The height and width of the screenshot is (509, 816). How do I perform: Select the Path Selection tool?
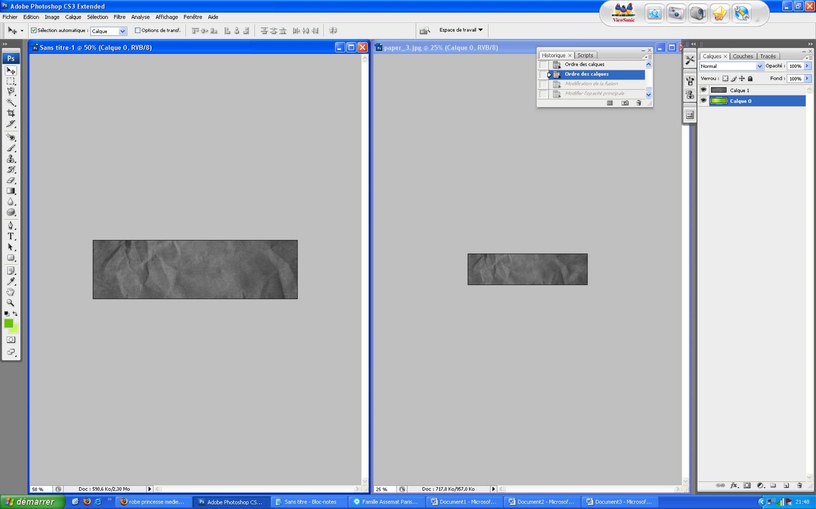click(11, 247)
